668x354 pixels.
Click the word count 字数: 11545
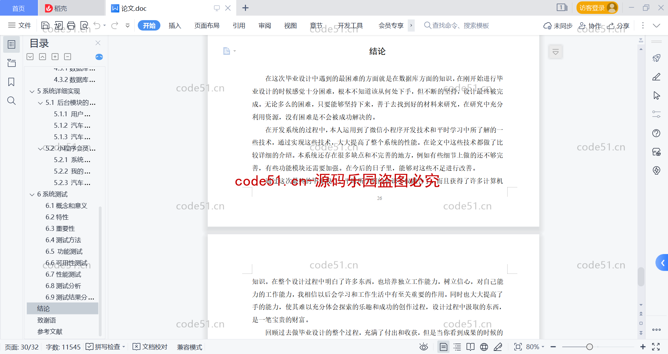[63, 347]
